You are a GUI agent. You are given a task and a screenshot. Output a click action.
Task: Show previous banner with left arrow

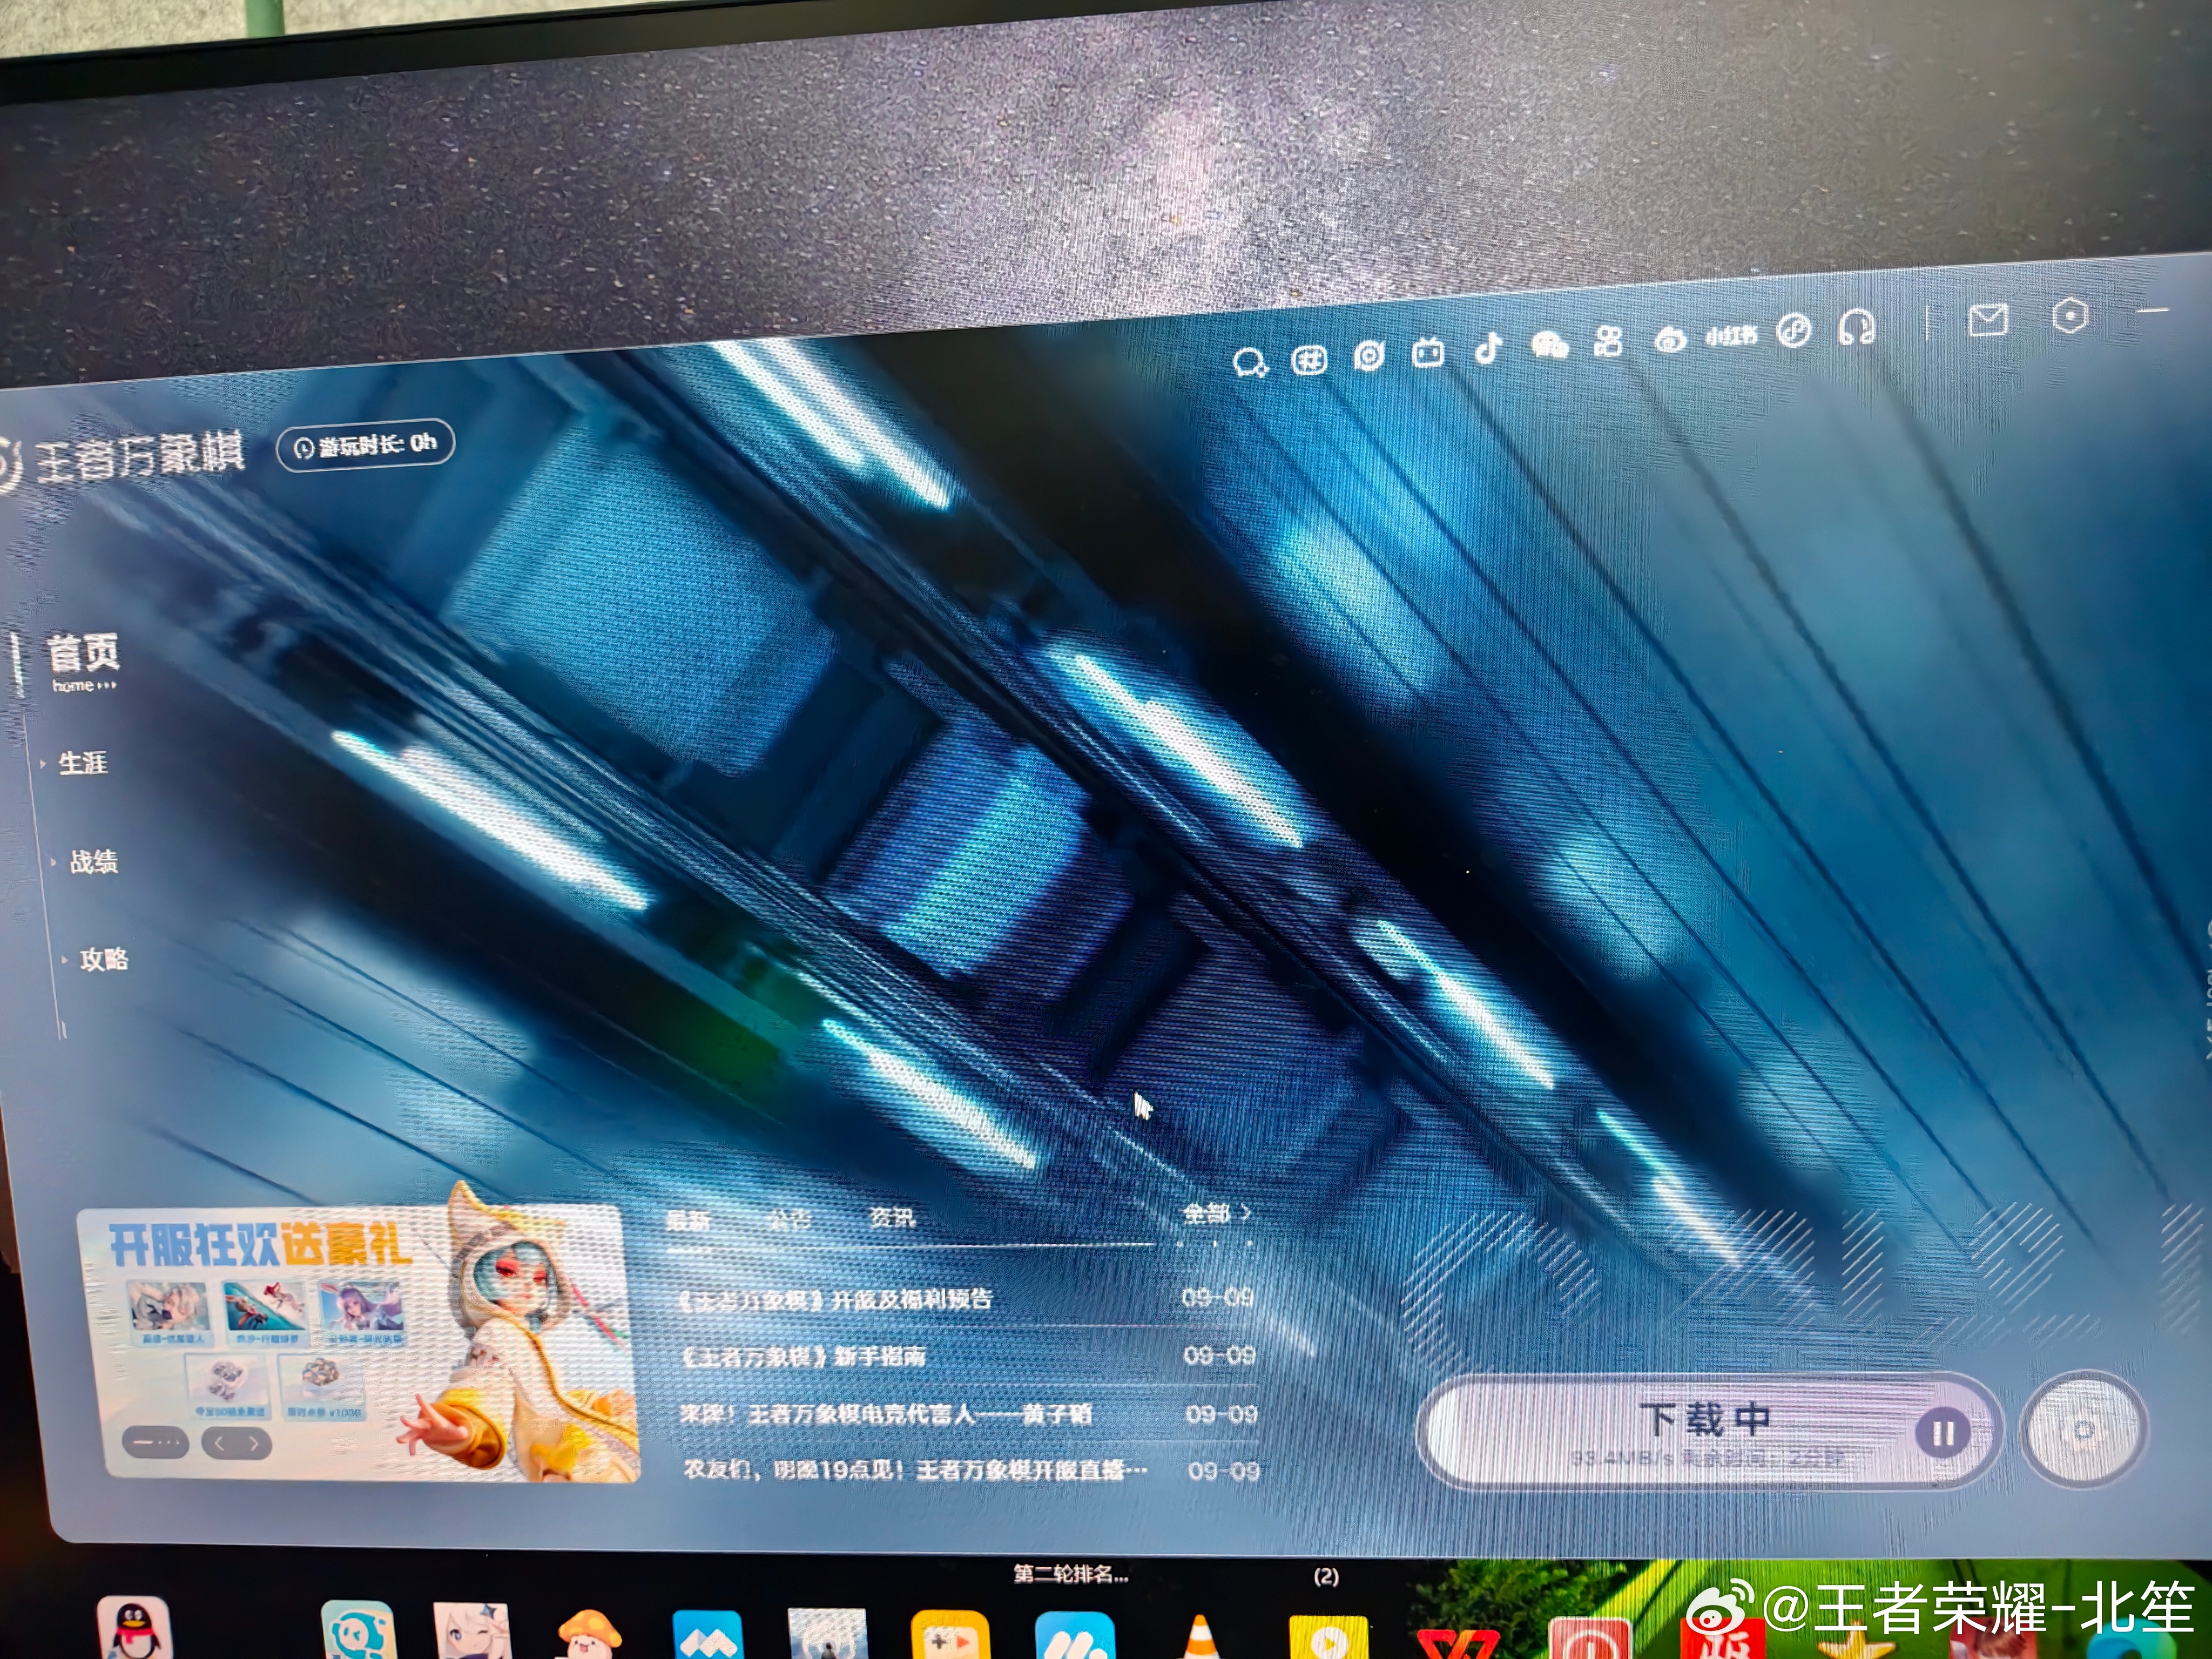tap(220, 1443)
